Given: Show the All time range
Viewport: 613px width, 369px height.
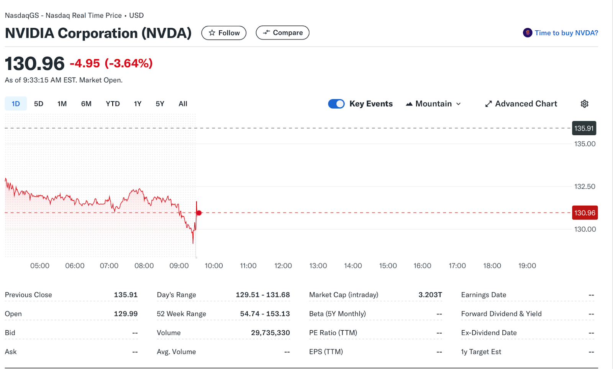Looking at the screenshot, I should 183,104.
